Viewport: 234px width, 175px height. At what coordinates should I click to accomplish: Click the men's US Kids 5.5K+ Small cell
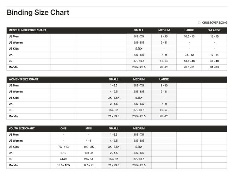pos(139,49)
